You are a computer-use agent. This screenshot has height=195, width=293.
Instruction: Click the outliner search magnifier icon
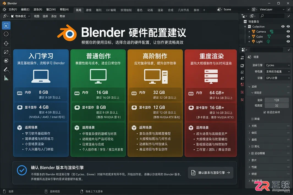262,16
